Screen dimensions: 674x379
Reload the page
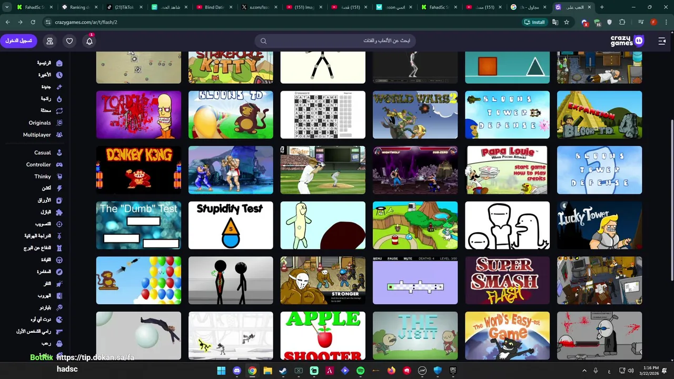click(x=33, y=22)
